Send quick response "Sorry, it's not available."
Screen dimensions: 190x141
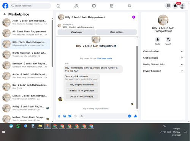click(82, 96)
